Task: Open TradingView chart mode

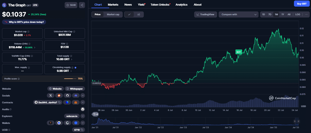Action: [x=206, y=14]
